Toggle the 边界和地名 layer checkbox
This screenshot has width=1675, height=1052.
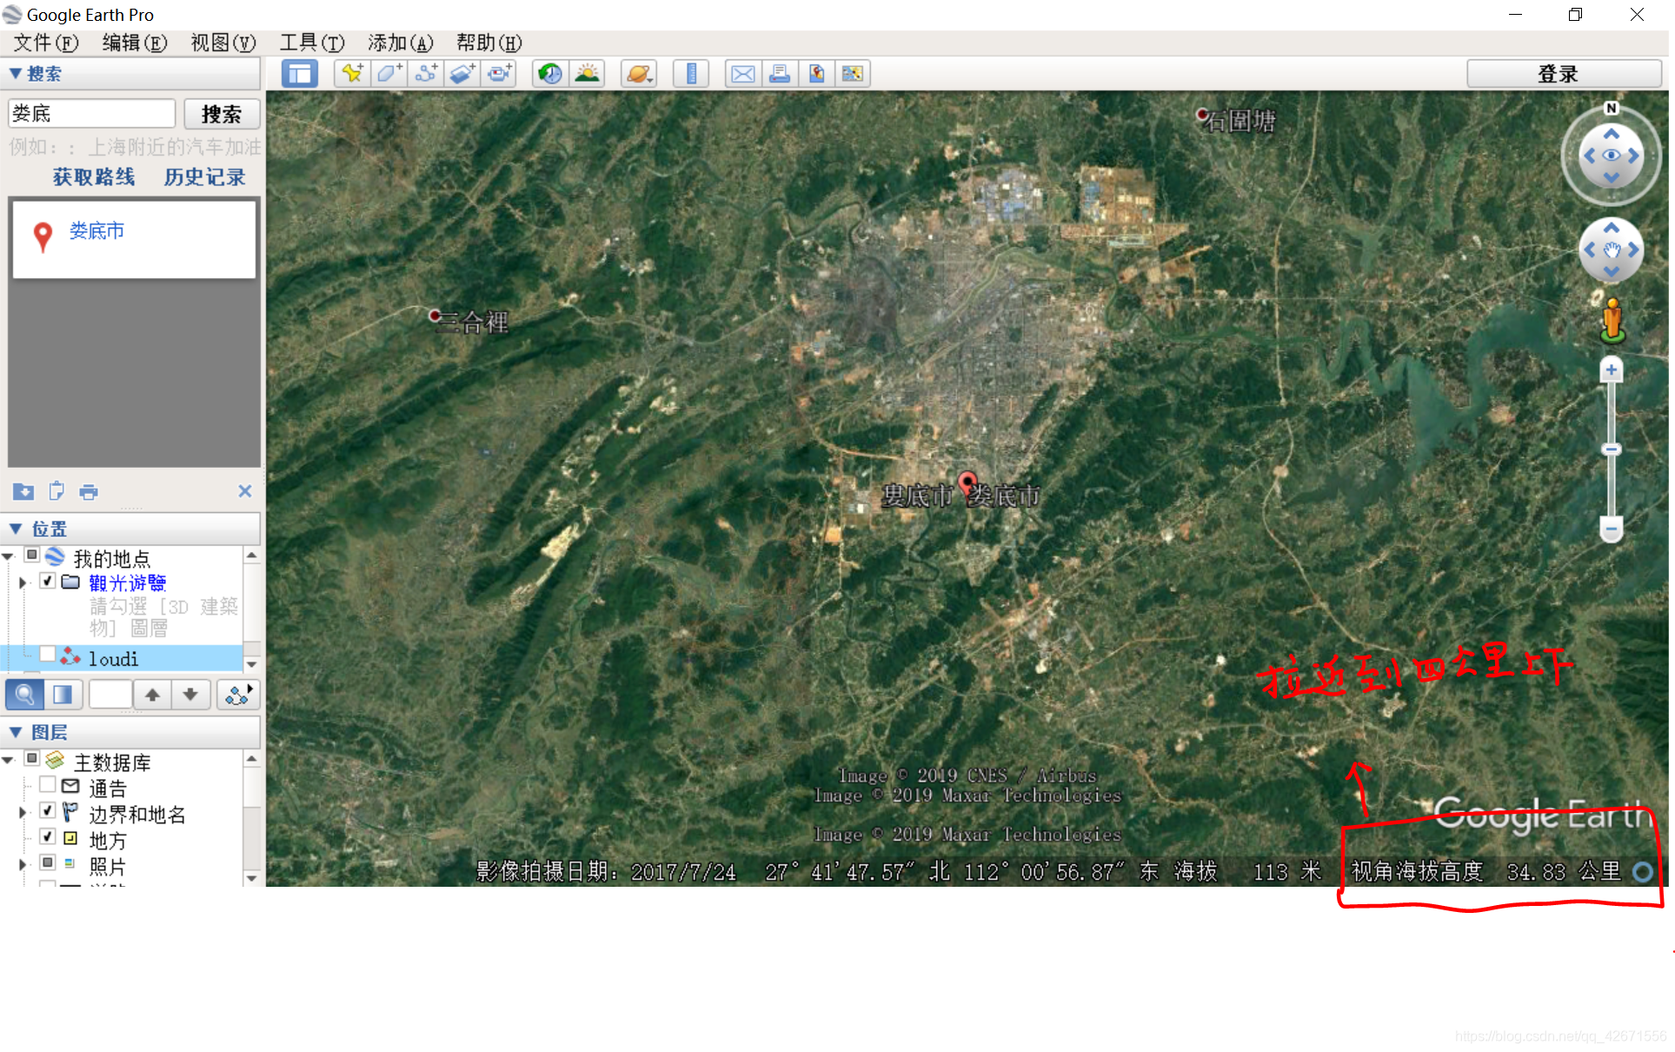pyautogui.click(x=48, y=811)
